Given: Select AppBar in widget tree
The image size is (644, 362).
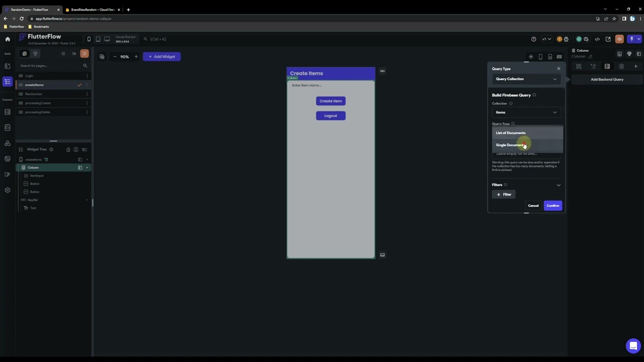Looking at the screenshot, I should pyautogui.click(x=33, y=200).
